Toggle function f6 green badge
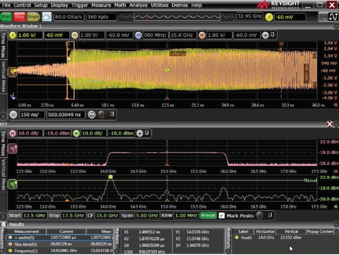 coord(76,133)
